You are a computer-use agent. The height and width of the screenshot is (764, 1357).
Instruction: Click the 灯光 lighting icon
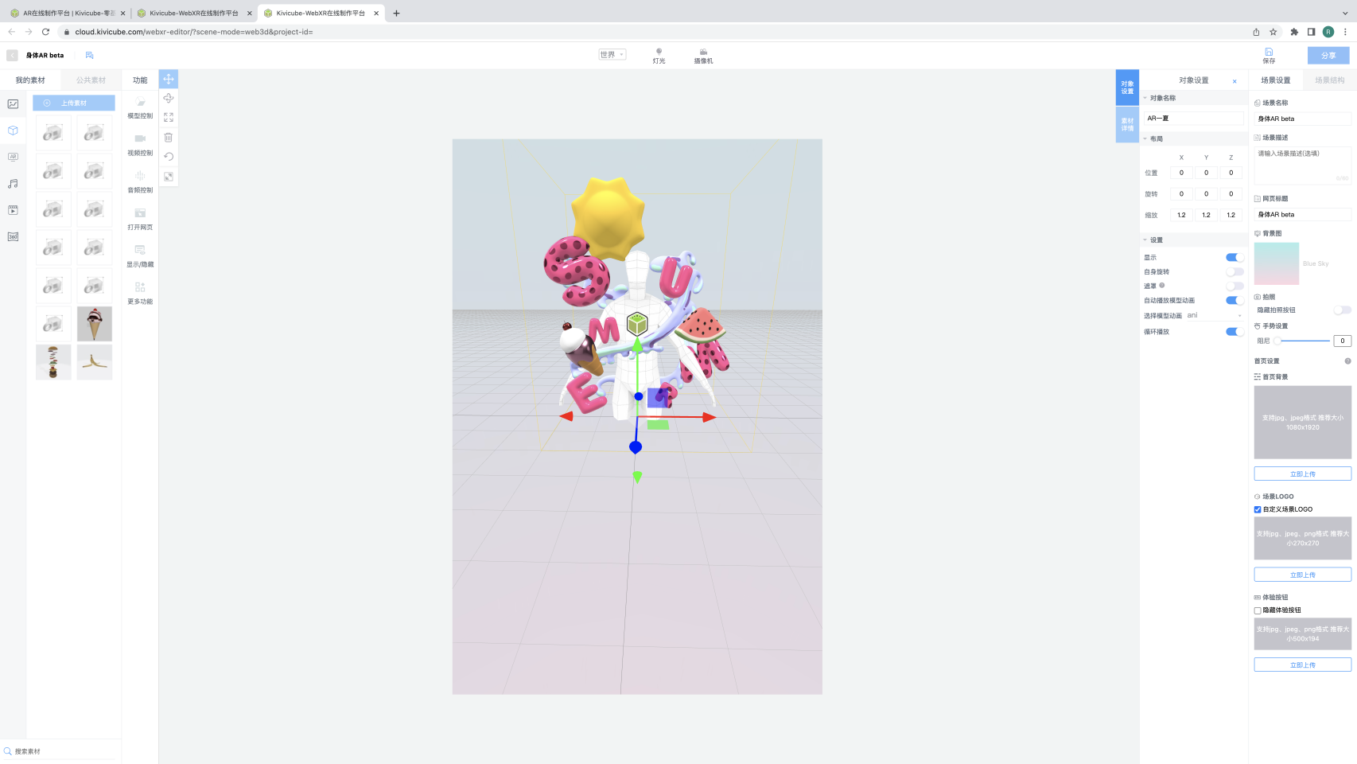(x=659, y=55)
